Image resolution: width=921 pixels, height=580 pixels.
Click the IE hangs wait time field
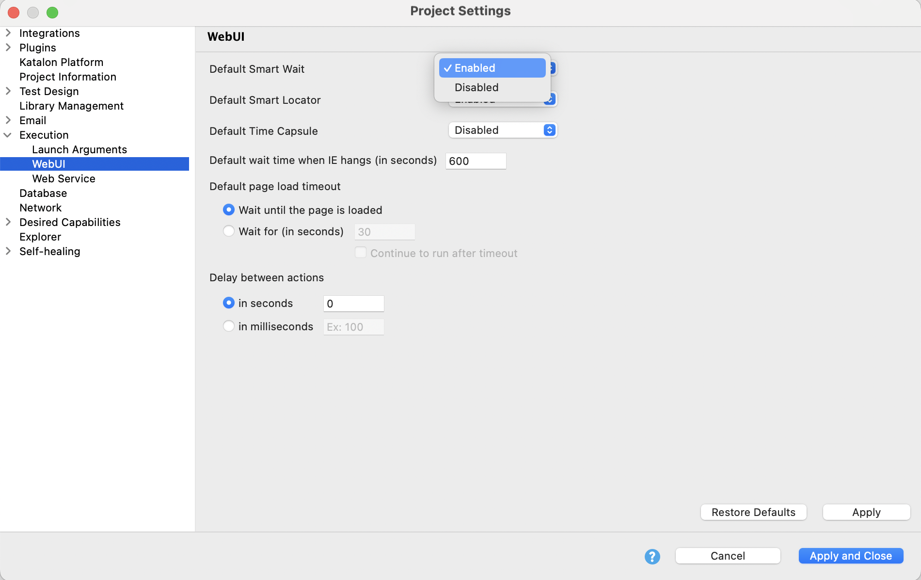(x=476, y=161)
